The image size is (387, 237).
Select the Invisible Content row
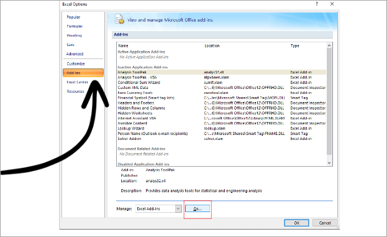point(222,123)
